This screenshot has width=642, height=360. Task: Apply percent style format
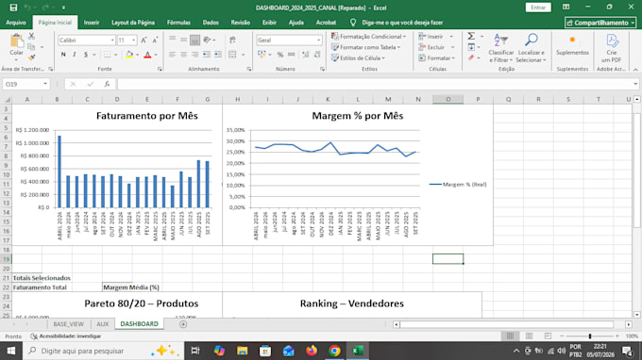280,55
